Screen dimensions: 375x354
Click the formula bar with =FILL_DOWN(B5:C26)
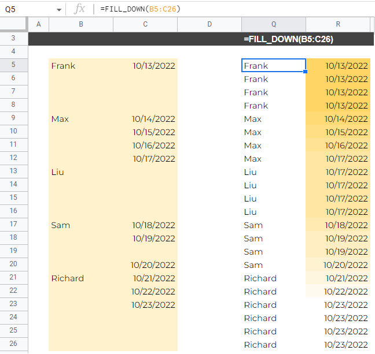pos(234,9)
